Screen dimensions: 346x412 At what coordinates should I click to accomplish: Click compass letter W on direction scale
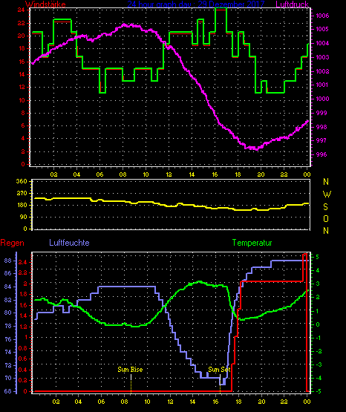click(x=327, y=194)
